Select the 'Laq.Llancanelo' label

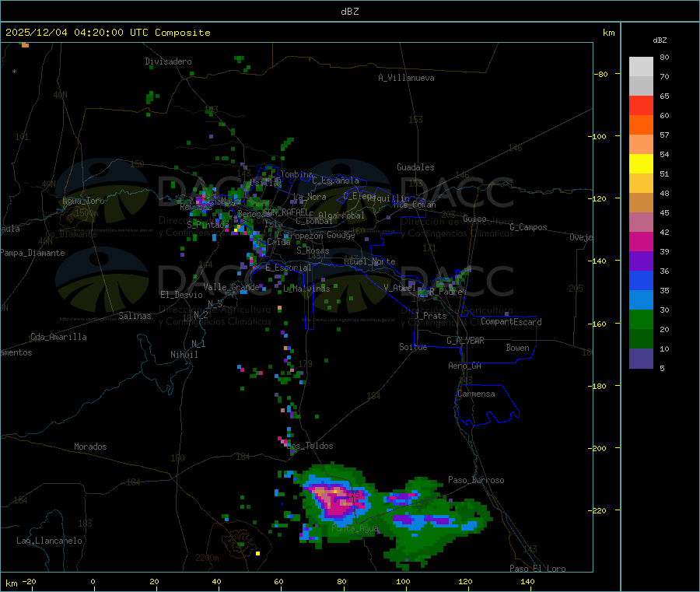point(49,541)
